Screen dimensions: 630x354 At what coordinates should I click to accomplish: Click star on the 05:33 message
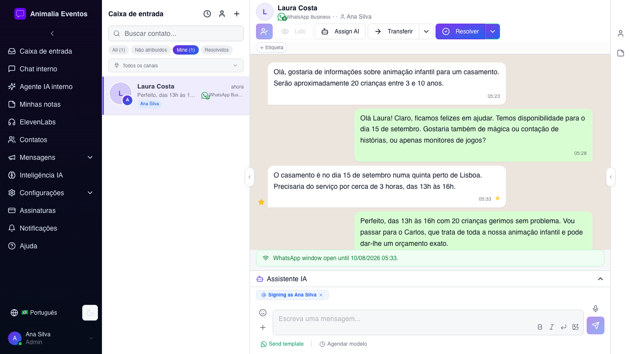tap(498, 198)
